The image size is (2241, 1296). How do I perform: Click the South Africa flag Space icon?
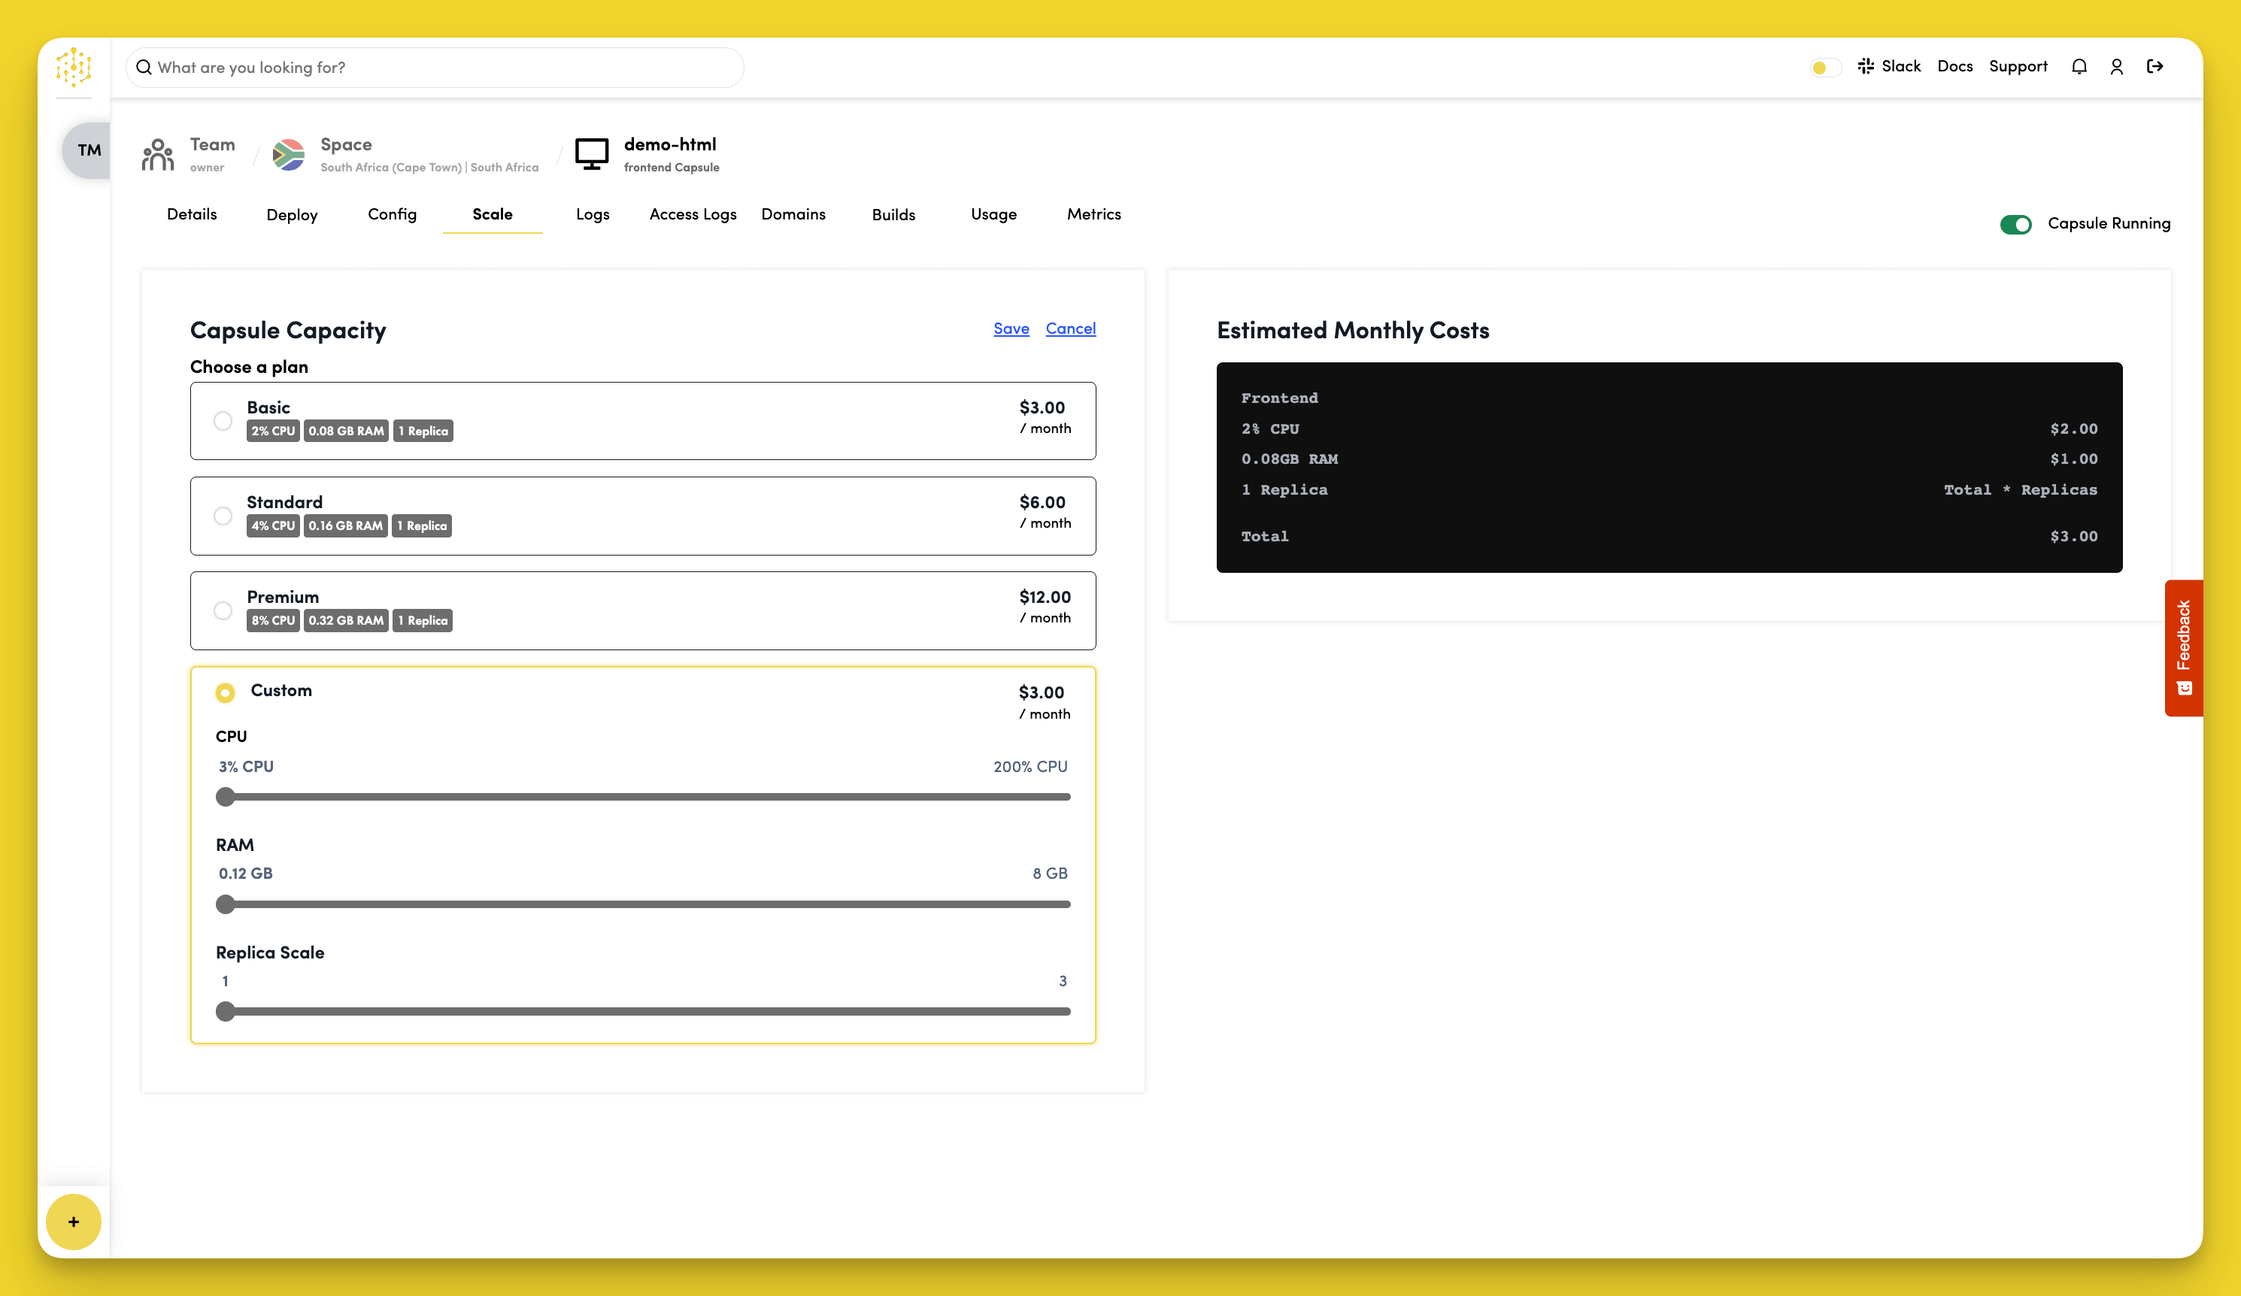click(288, 154)
